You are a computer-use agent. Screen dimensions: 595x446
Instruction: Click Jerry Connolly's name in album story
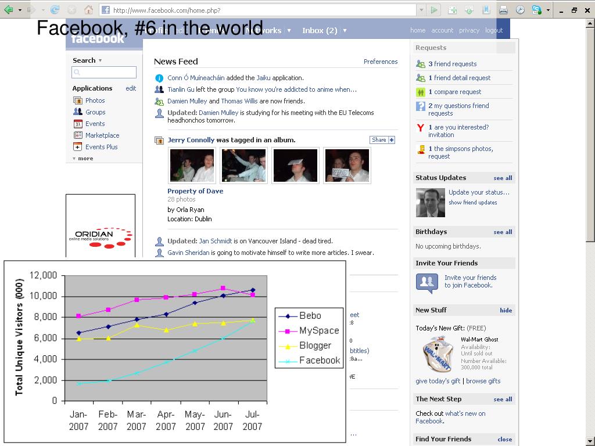(191, 140)
